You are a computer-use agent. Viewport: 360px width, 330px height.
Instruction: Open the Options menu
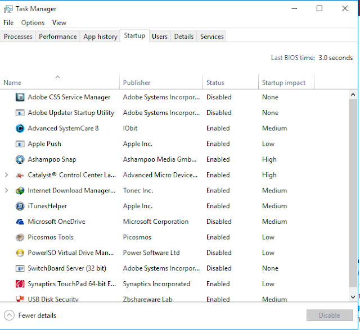click(33, 22)
